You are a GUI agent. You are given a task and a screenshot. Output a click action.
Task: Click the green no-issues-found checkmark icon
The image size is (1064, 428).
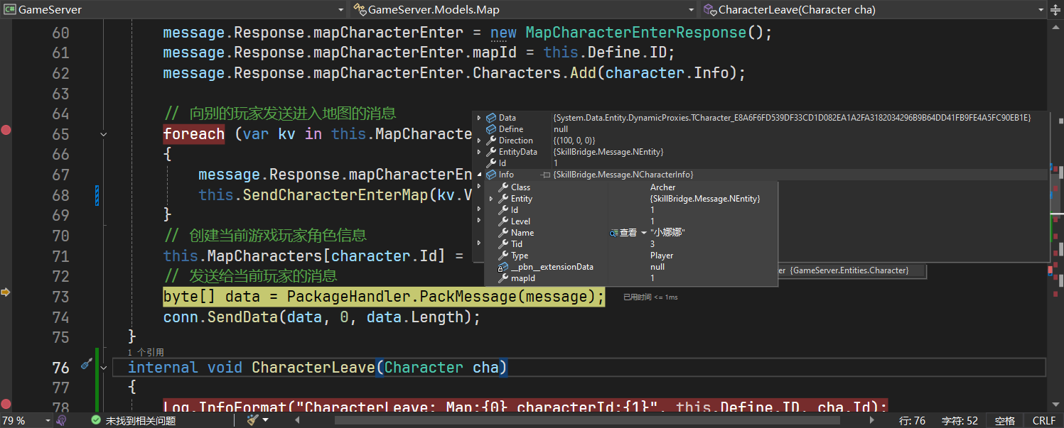coord(96,420)
